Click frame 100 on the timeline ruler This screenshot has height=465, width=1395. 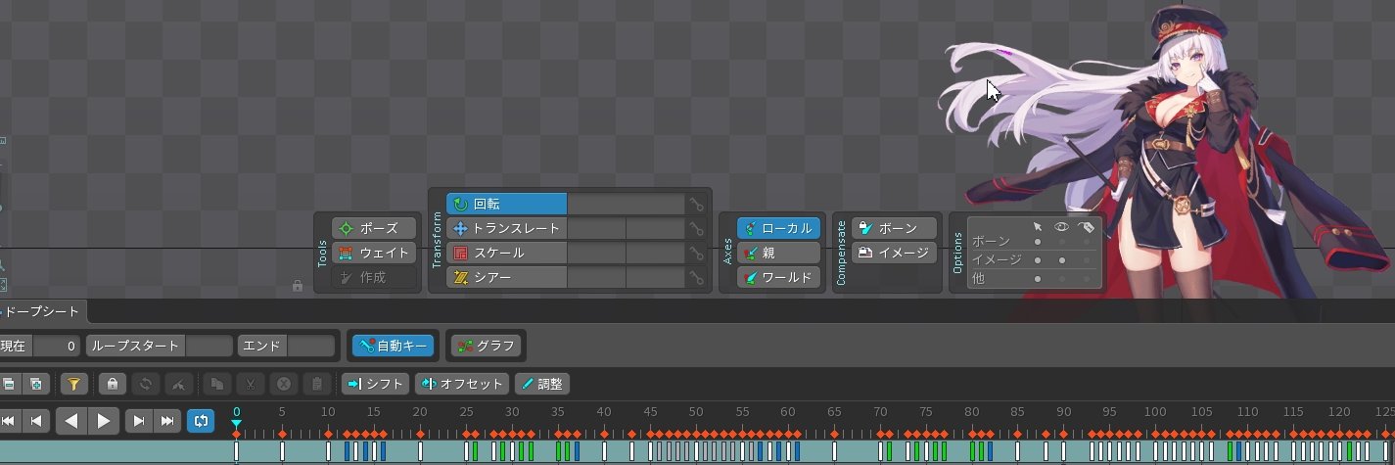point(1156,411)
